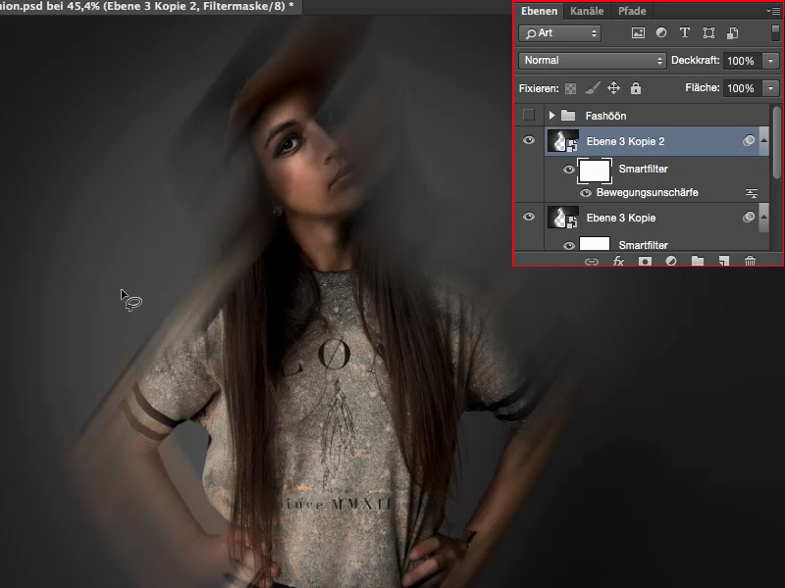Create a new layer with the new layer icon

tap(724, 262)
